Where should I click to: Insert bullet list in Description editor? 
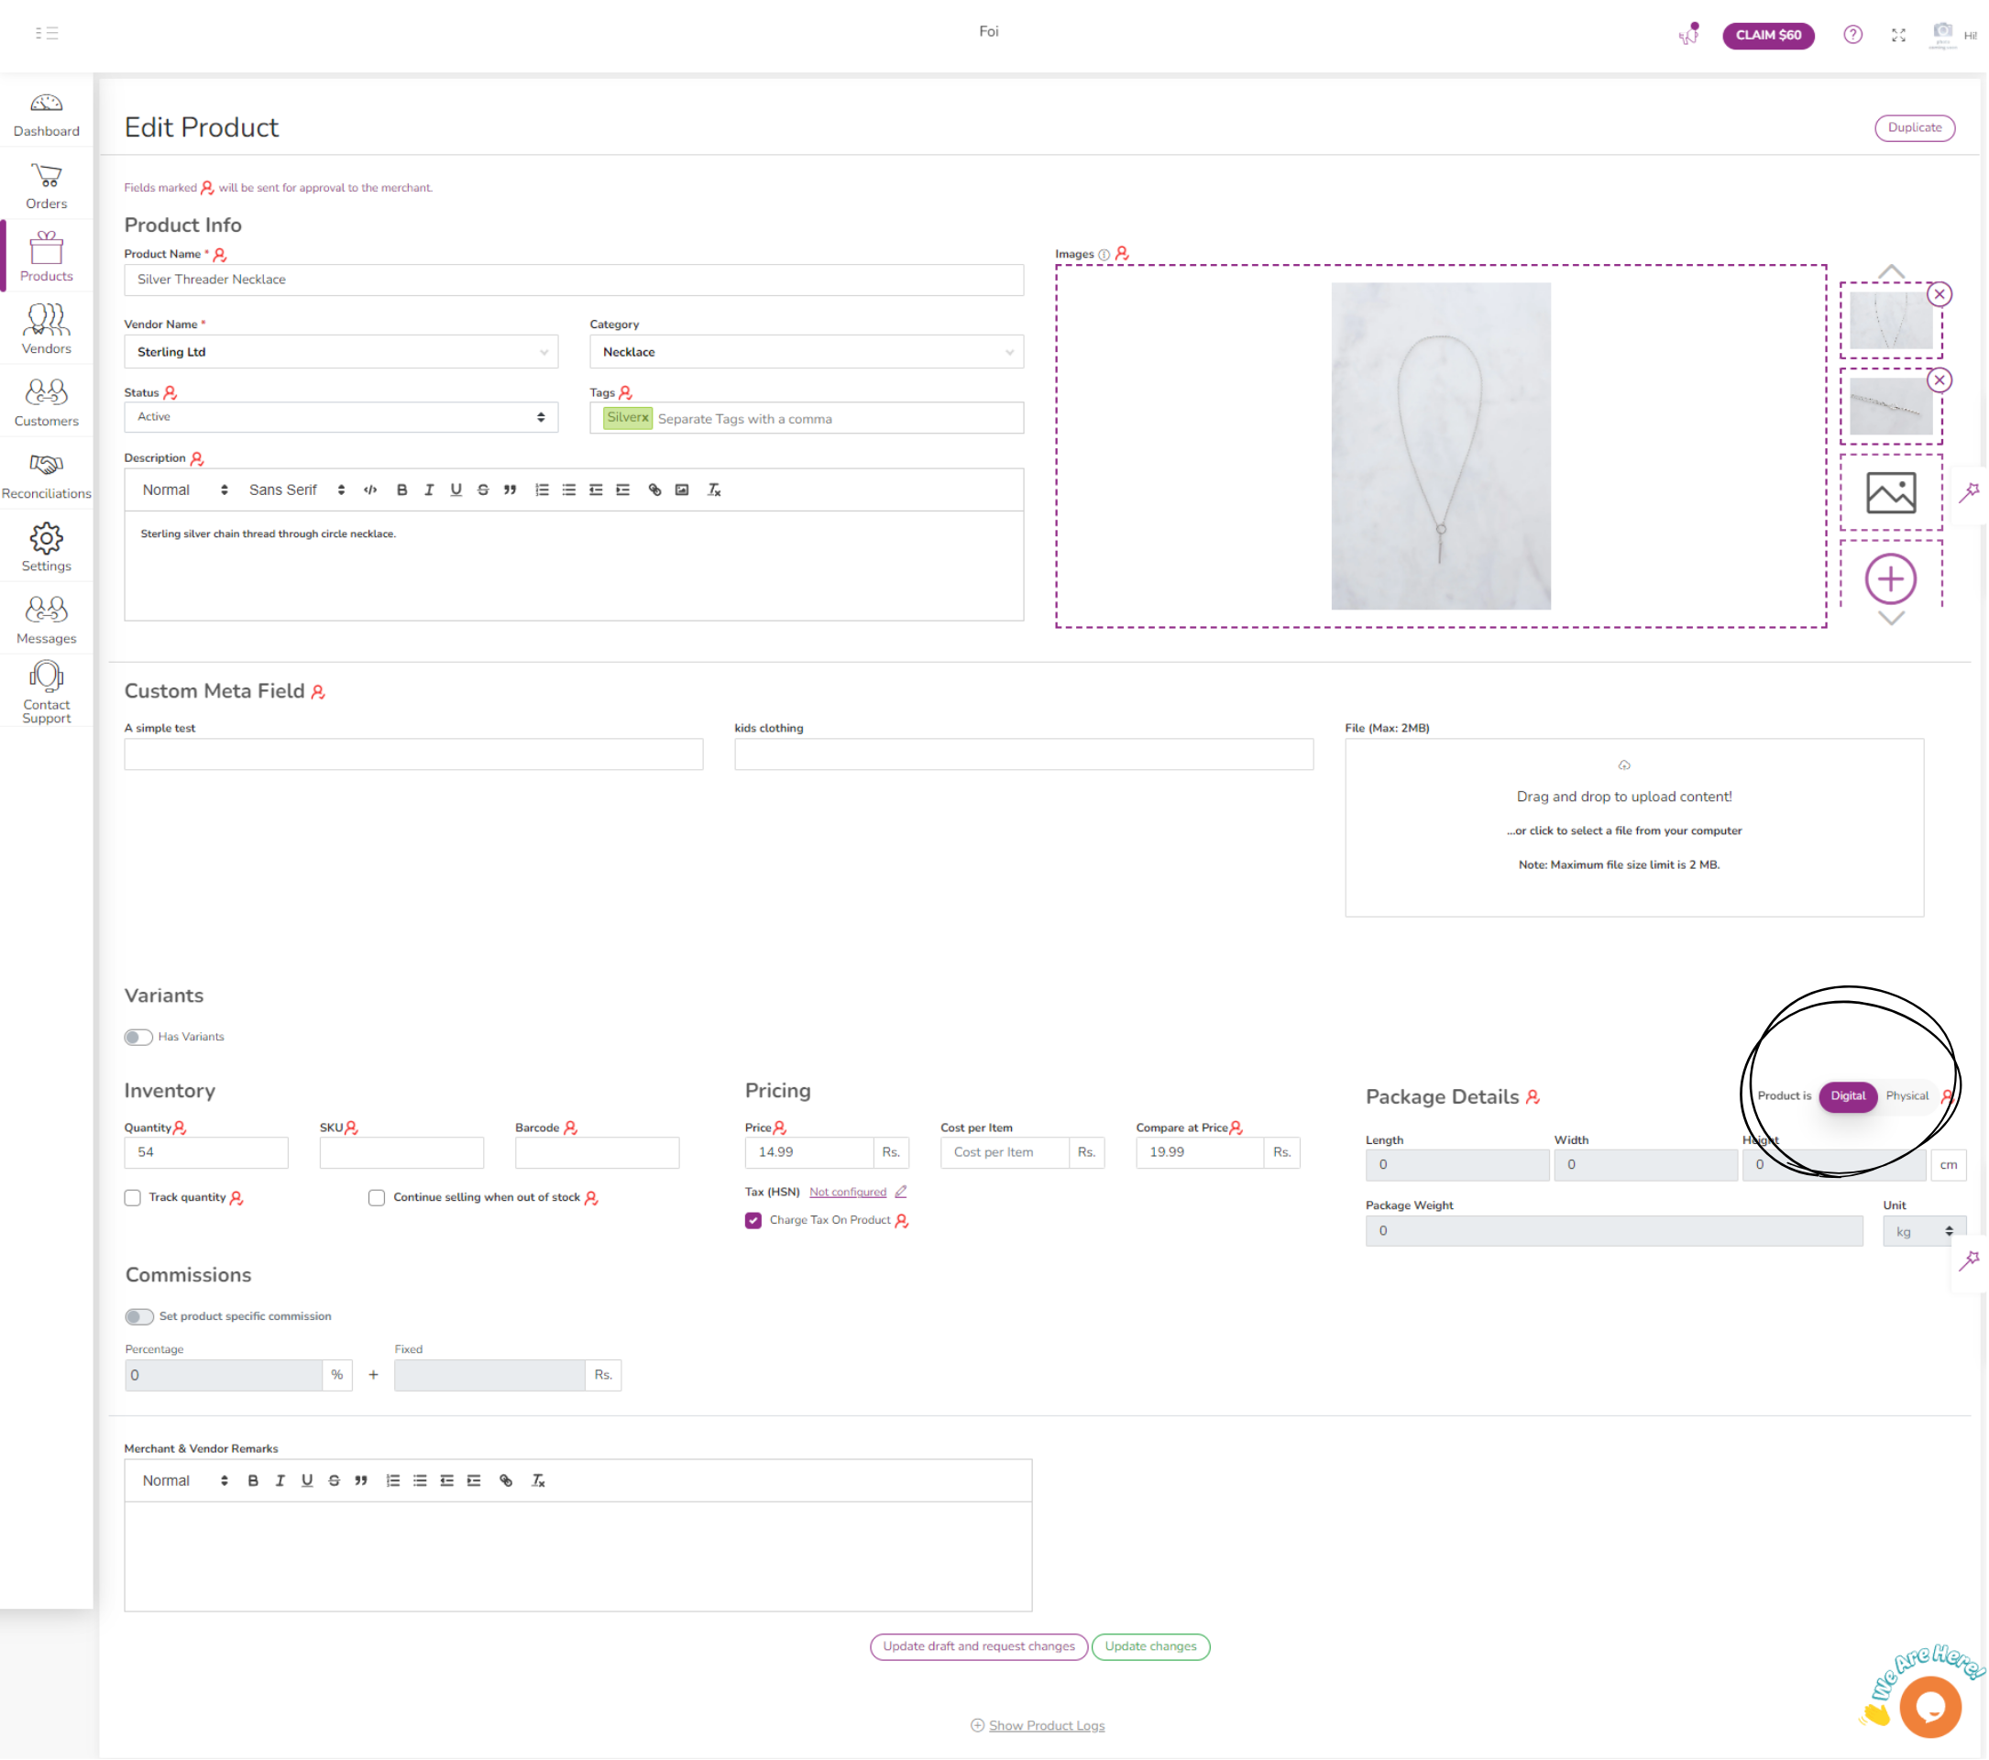569,490
